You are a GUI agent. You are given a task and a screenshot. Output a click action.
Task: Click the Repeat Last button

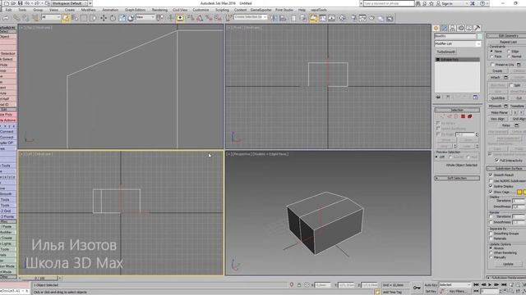coord(508,42)
